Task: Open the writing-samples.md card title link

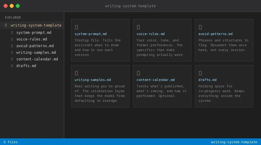Action: click(x=93, y=80)
